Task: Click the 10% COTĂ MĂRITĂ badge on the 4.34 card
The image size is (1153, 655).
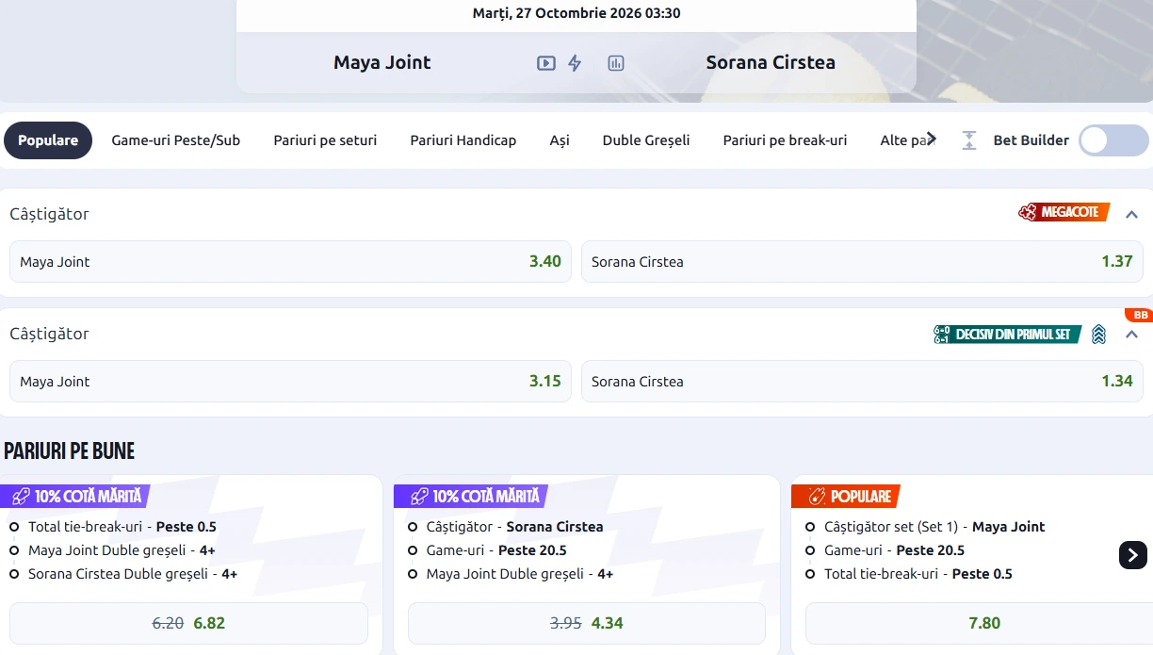Action: (471, 496)
